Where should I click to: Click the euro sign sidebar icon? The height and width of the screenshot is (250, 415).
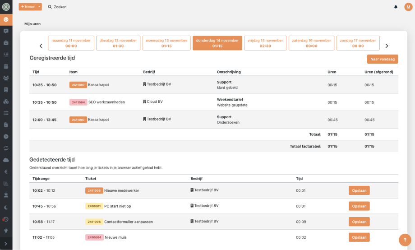click(6, 171)
